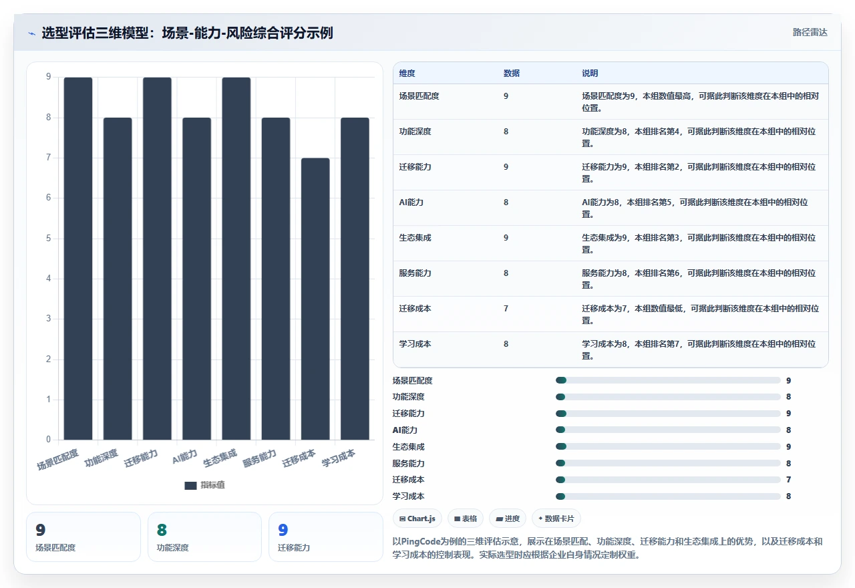Click the lightning icon beside the title
This screenshot has width=855, height=588.
[x=32, y=33]
